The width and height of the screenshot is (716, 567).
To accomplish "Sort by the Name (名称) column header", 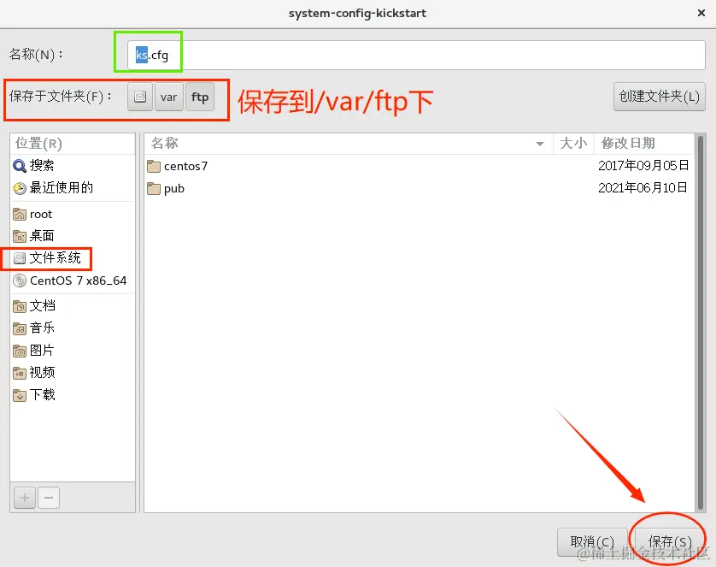I will [x=349, y=144].
